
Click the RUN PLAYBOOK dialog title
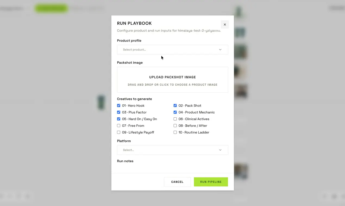click(134, 23)
